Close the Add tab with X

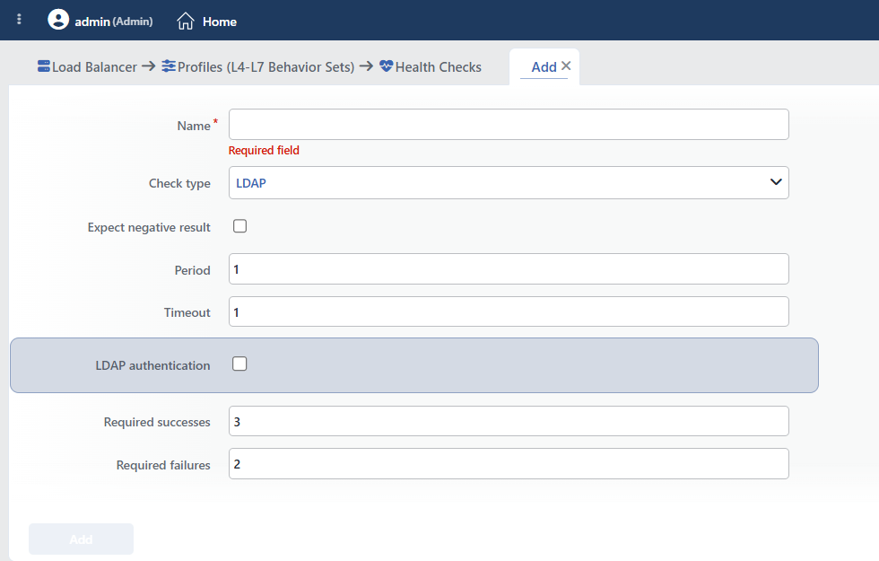coord(566,66)
